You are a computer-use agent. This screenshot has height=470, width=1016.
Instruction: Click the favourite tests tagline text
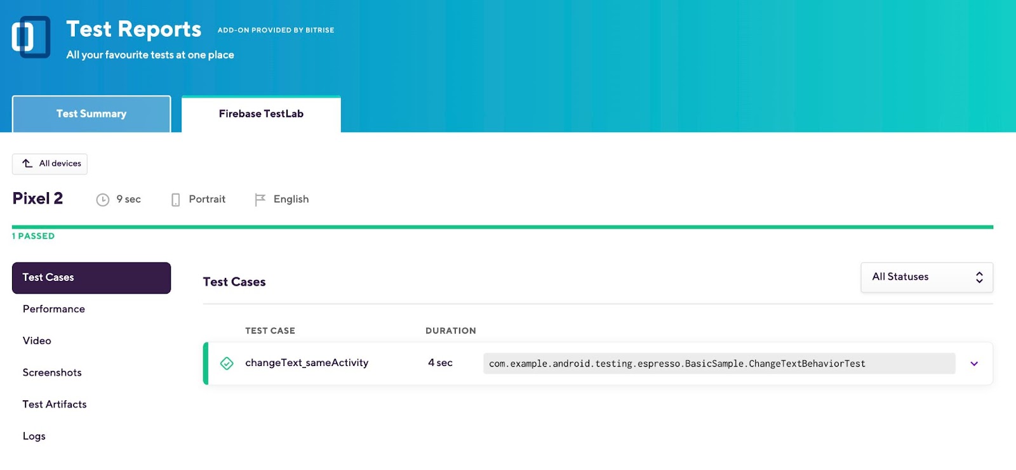click(150, 55)
